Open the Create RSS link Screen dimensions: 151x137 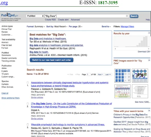pos(50,20)
